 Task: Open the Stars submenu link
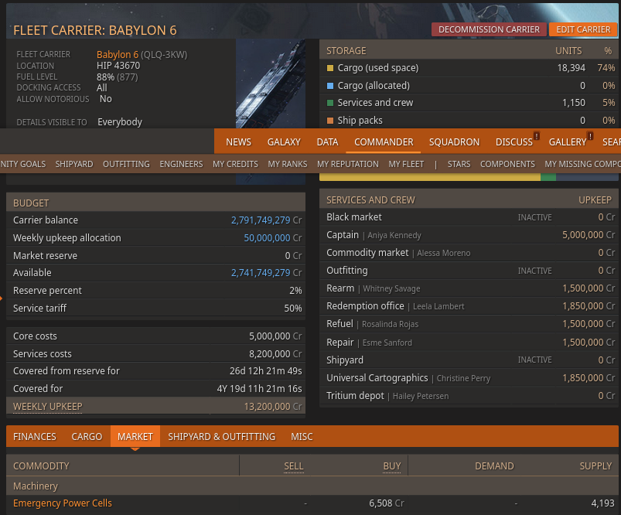tap(459, 164)
